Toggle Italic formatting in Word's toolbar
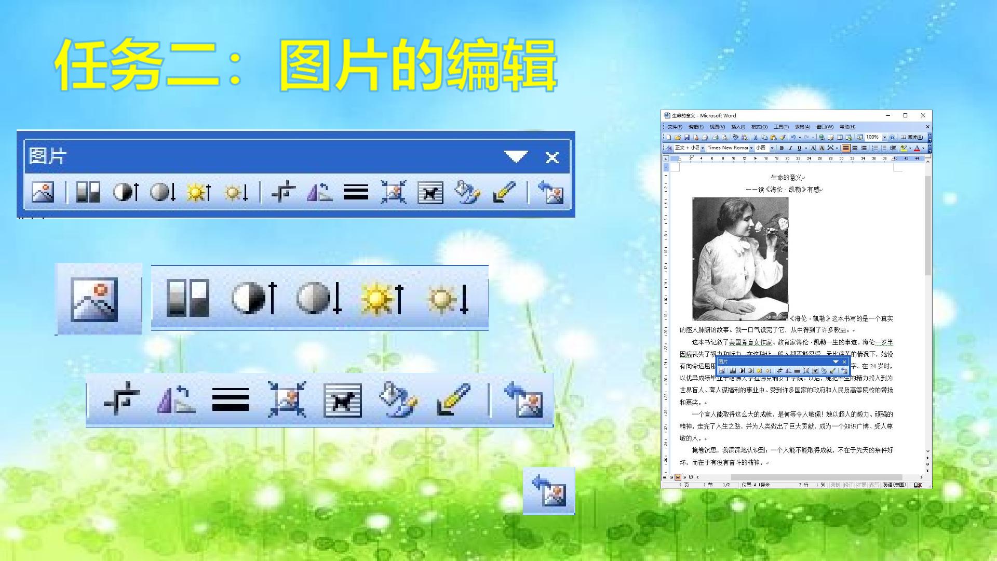The image size is (997, 561). tap(790, 148)
